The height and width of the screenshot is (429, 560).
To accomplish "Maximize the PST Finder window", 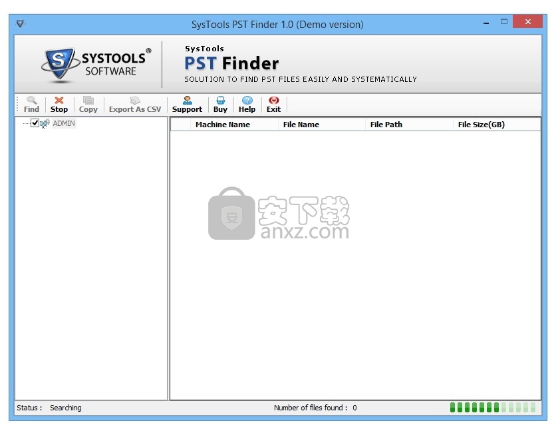I will pyautogui.click(x=504, y=22).
